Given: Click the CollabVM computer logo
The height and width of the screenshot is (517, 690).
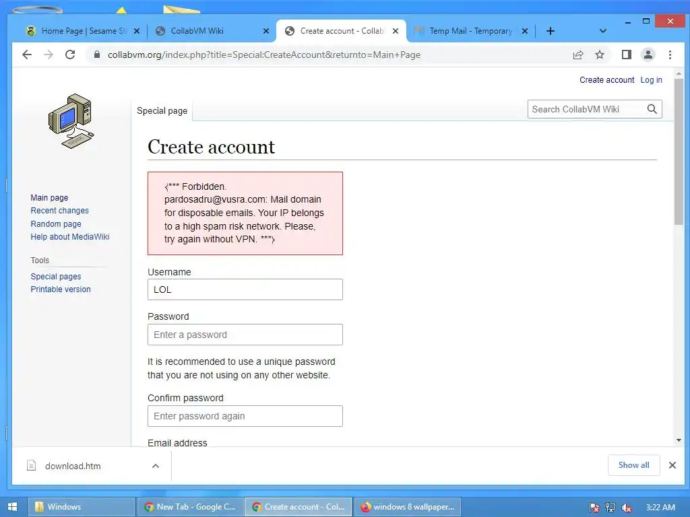Looking at the screenshot, I should pyautogui.click(x=71, y=121).
